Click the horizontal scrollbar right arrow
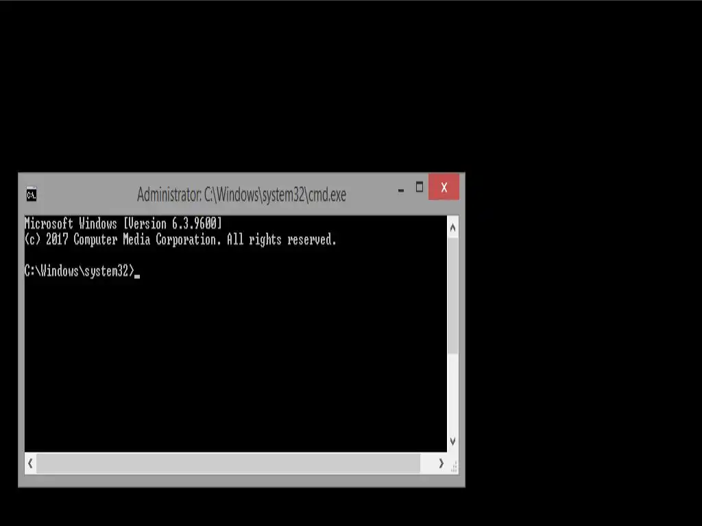702x526 pixels. (441, 464)
